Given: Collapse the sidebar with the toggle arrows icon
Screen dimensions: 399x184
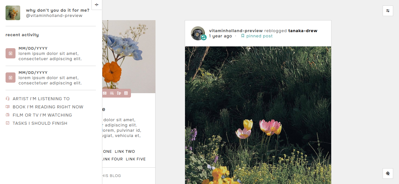Looking at the screenshot, I should click(x=97, y=5).
